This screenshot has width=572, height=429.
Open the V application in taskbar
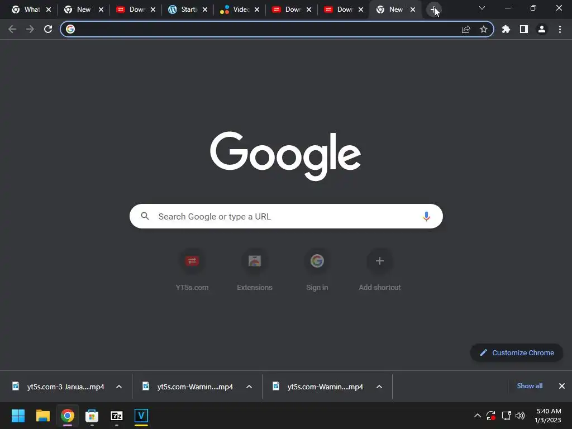point(141,416)
